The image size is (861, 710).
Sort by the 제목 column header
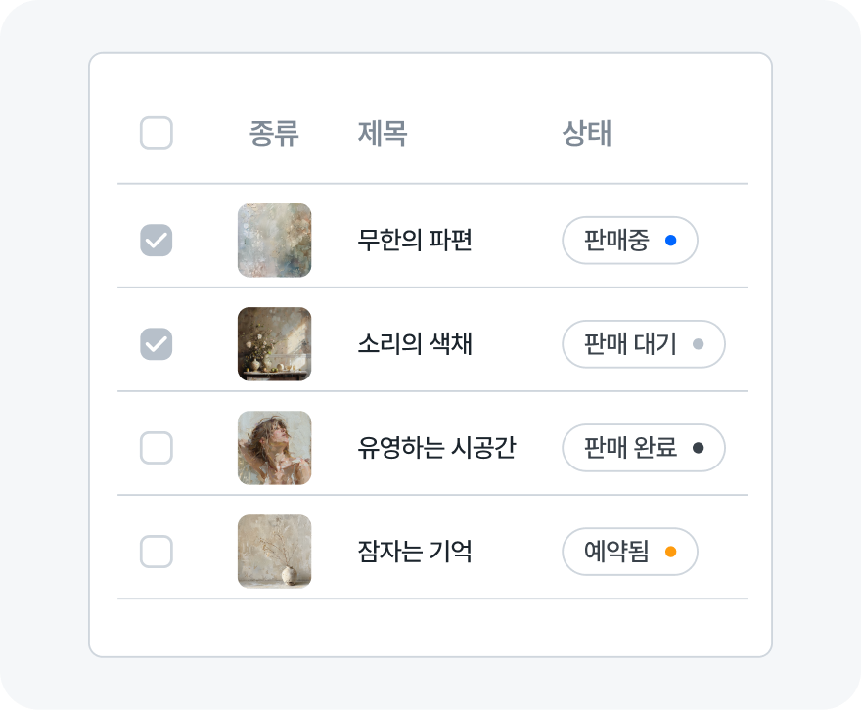(x=383, y=133)
